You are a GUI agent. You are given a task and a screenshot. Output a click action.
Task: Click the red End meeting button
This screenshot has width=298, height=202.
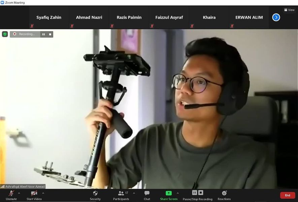(x=287, y=195)
